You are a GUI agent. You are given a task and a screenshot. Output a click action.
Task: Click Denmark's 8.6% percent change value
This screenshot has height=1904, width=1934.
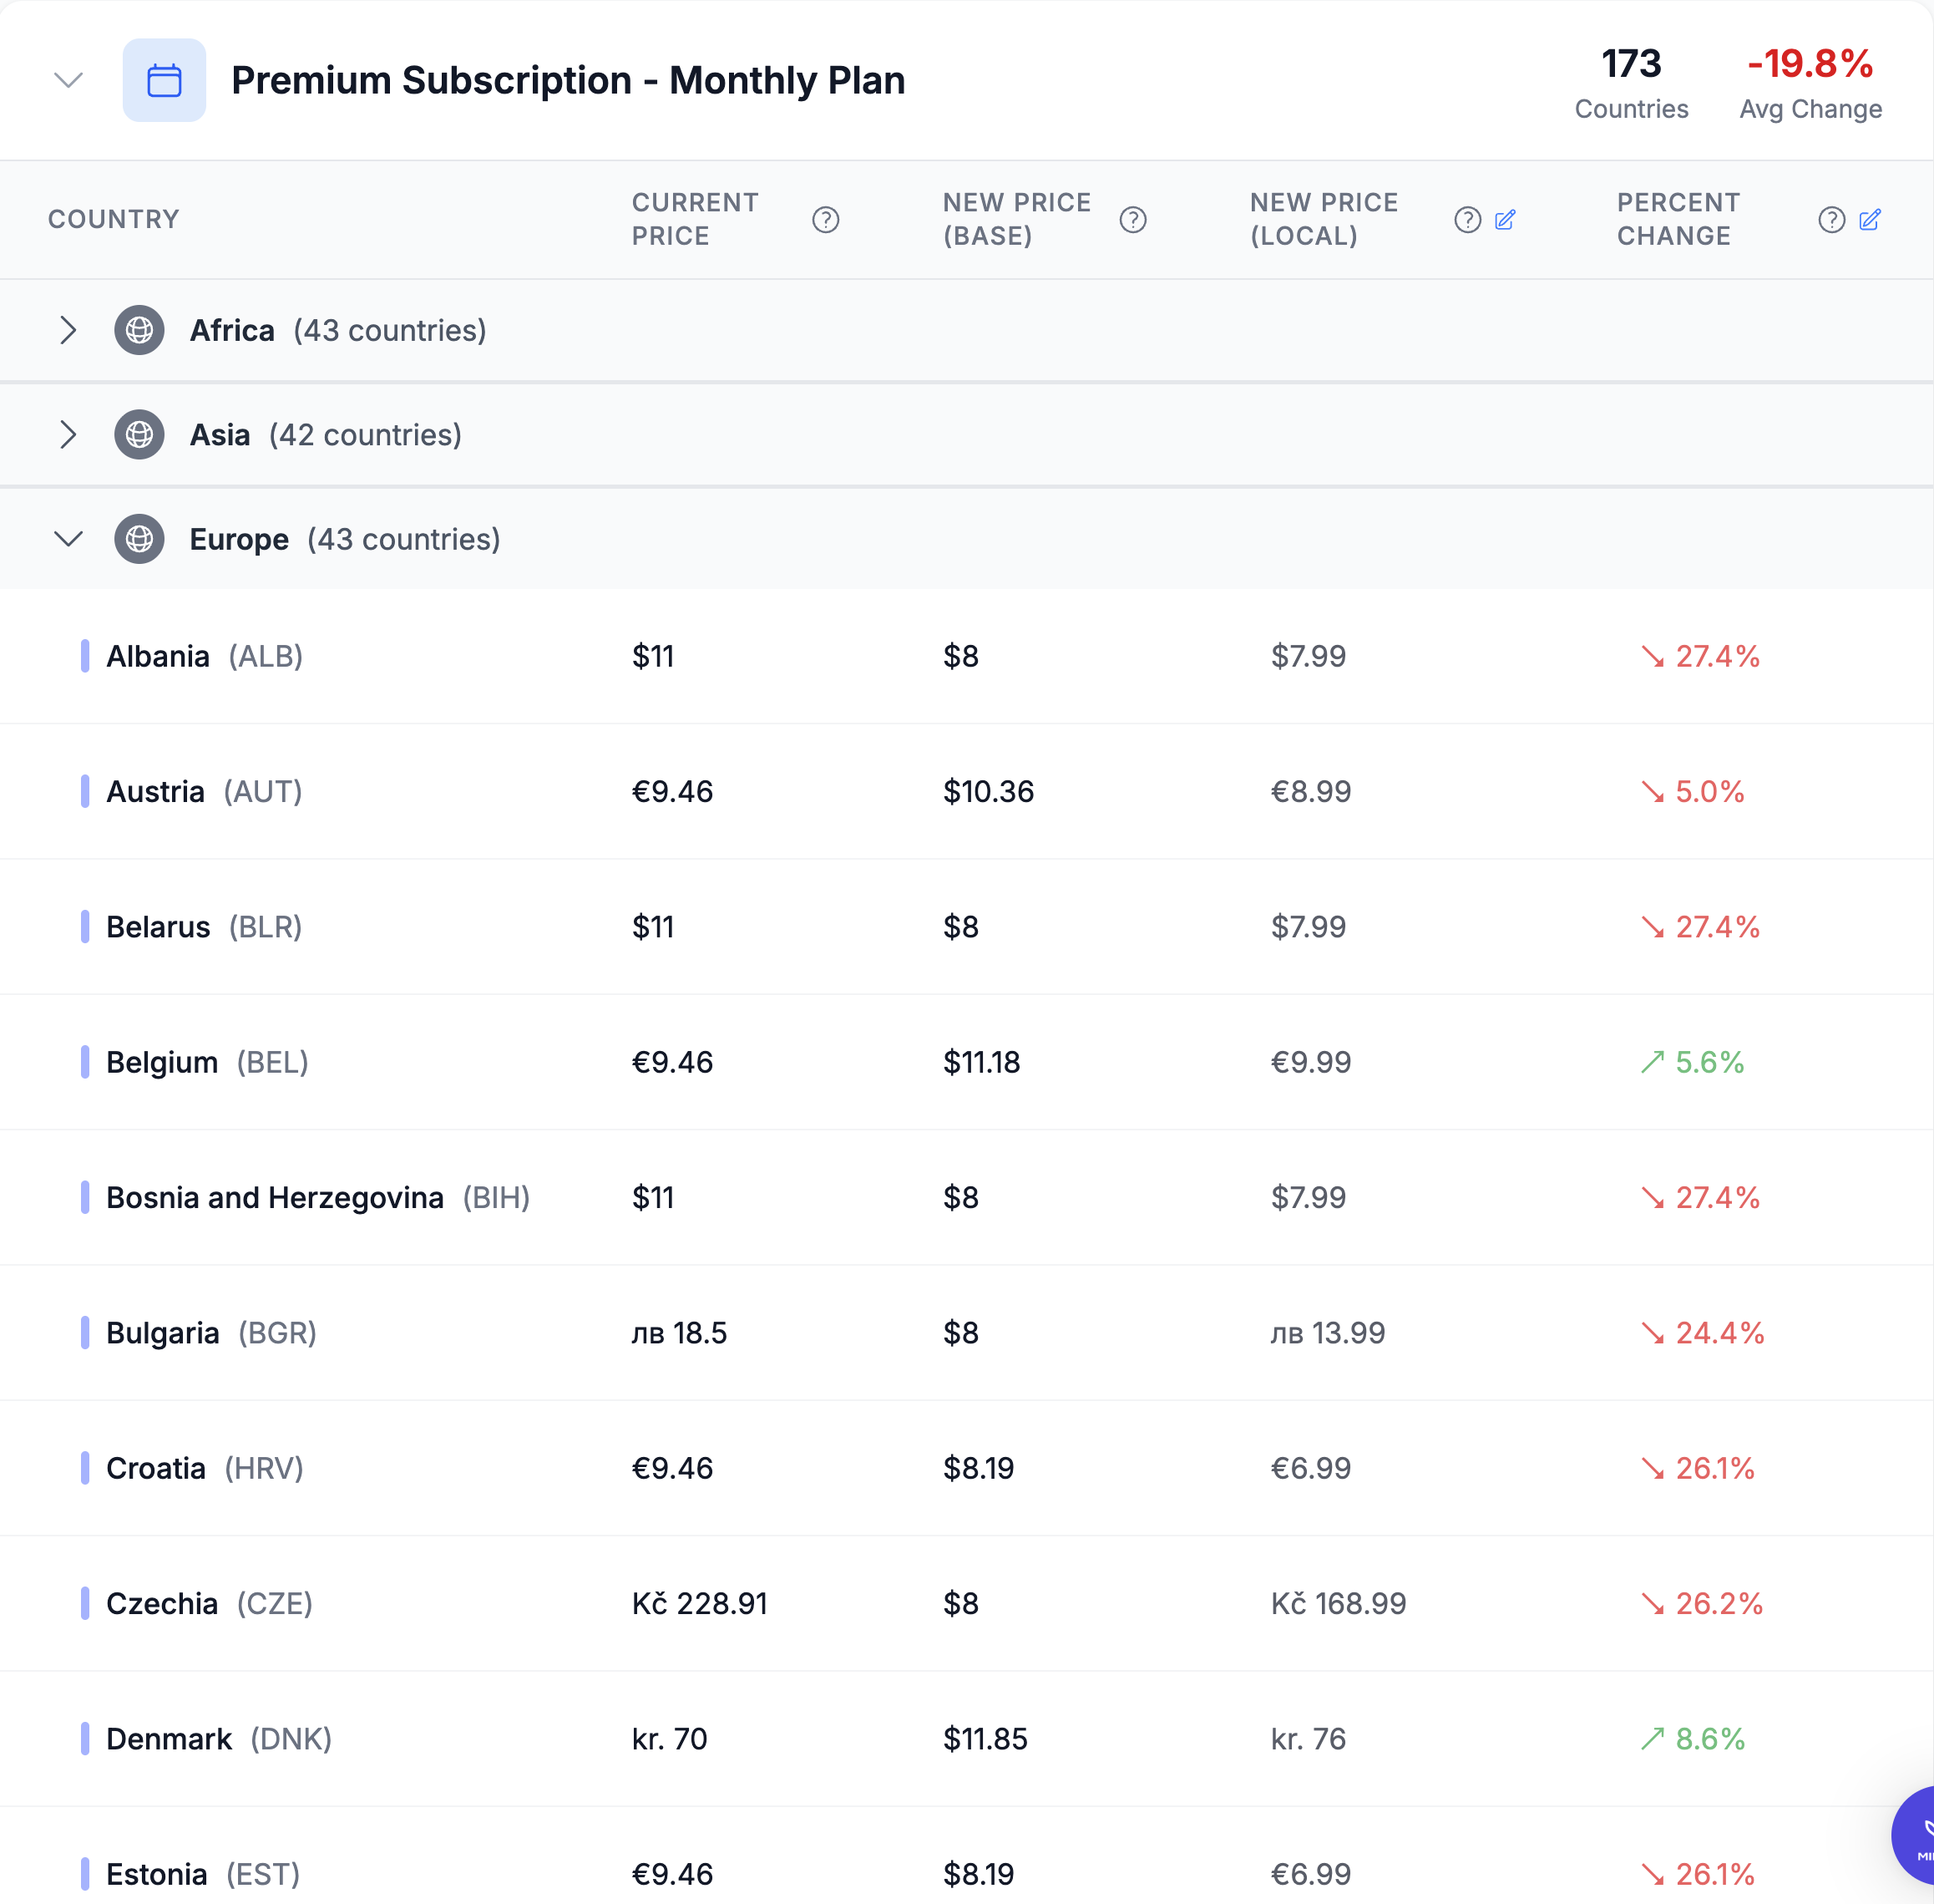(1709, 1739)
